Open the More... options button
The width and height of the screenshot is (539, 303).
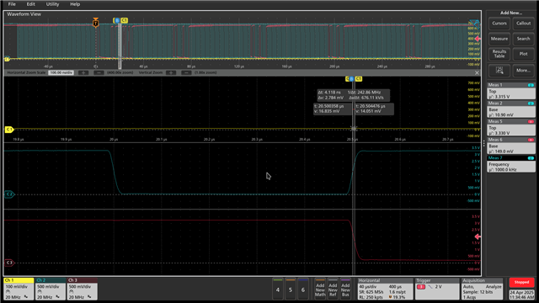click(x=523, y=71)
